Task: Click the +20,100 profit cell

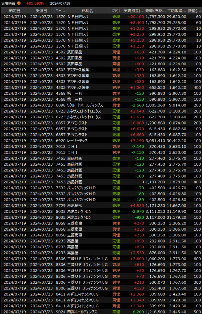Action: [x=136, y=17]
